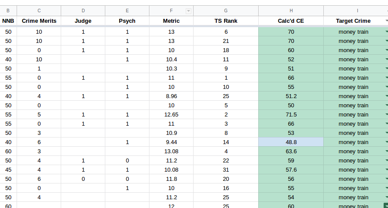Select Crime Merits cell 5 in row with Metric 12.65
The height and width of the screenshot is (208, 388).
39,115
